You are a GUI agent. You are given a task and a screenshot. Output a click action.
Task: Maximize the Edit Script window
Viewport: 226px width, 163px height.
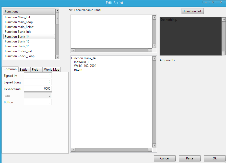tap(213, 2)
